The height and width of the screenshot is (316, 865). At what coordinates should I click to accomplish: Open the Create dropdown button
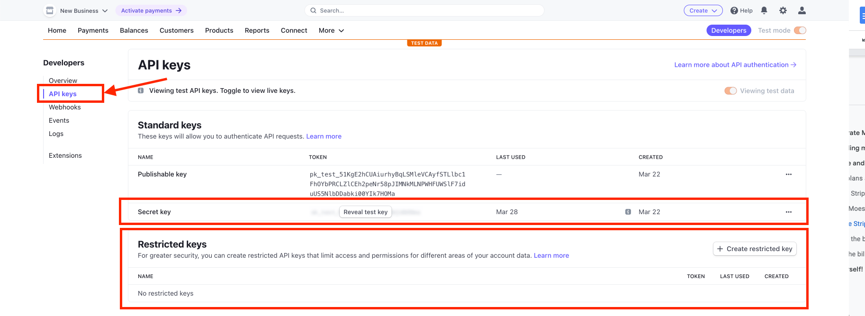tap(703, 10)
